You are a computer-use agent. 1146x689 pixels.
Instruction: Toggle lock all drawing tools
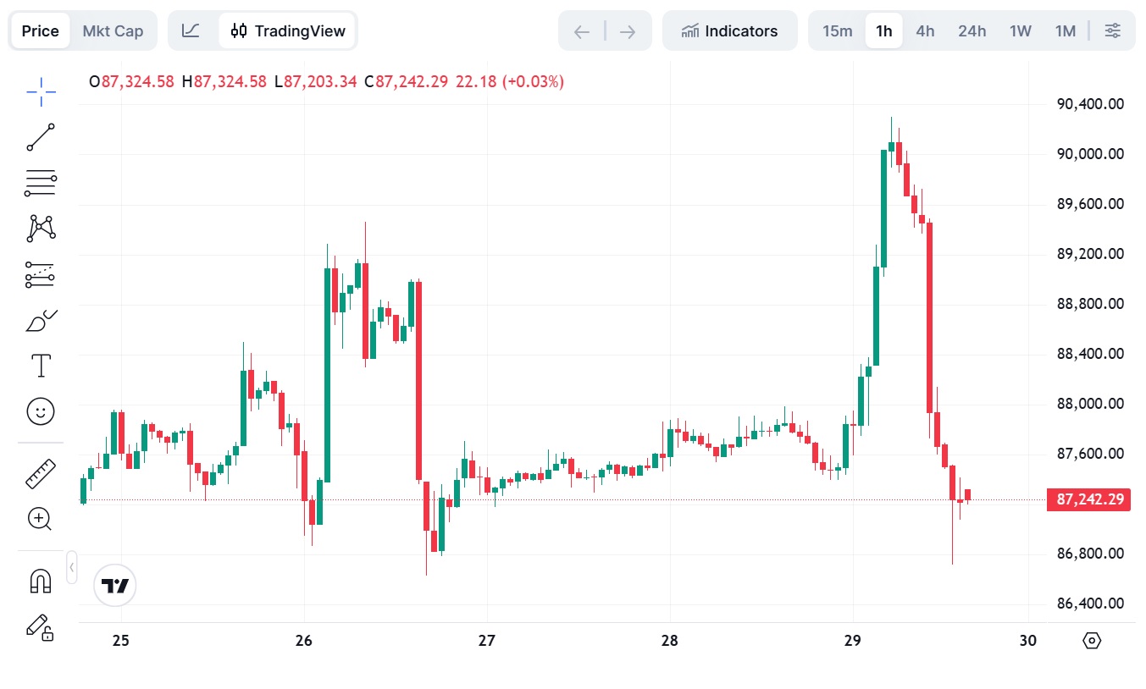tap(40, 626)
